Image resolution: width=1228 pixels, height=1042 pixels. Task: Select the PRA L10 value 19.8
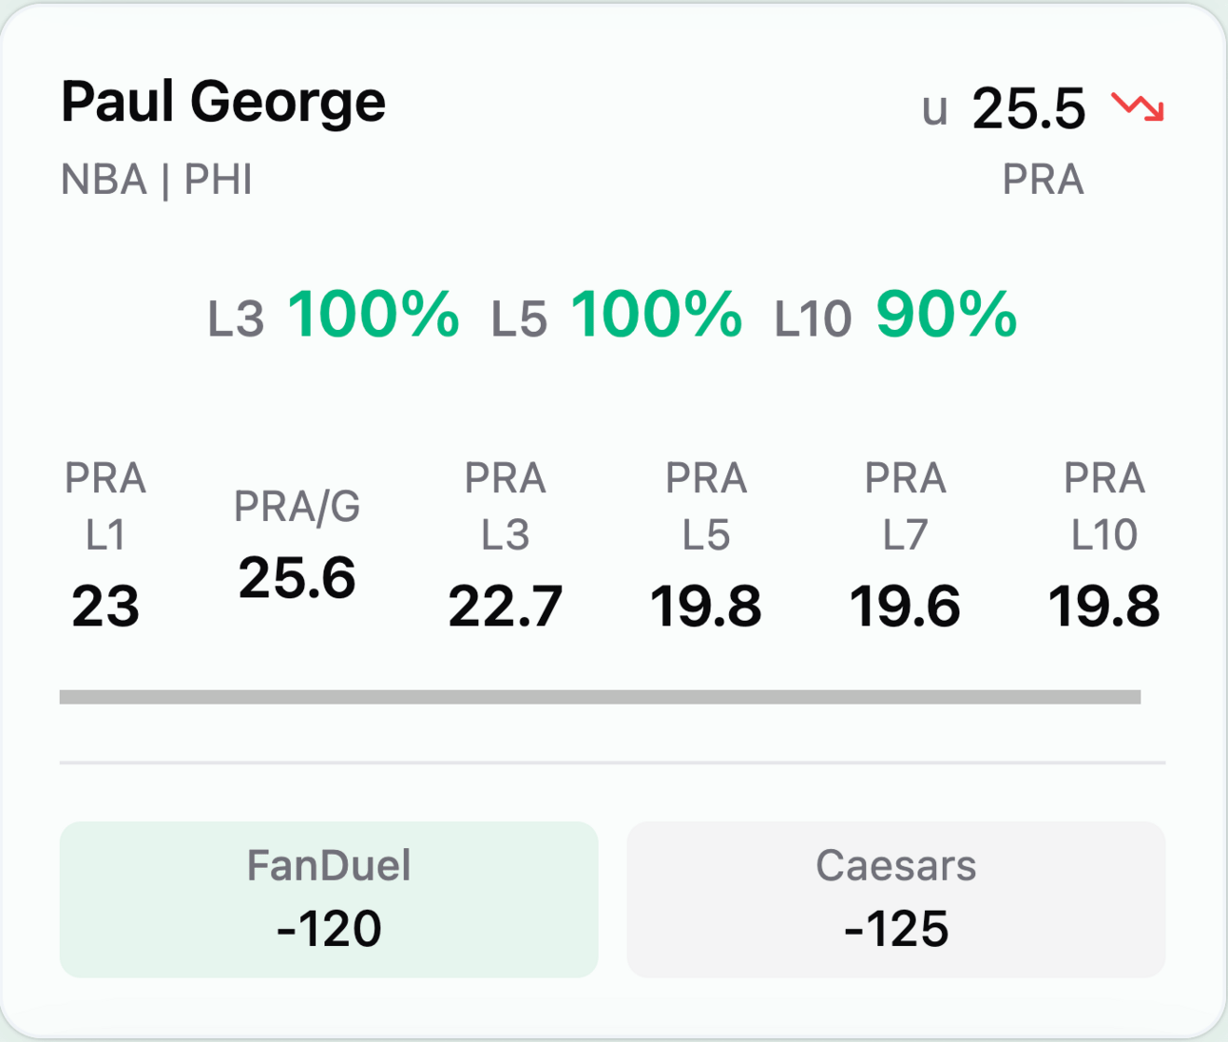click(x=1104, y=607)
